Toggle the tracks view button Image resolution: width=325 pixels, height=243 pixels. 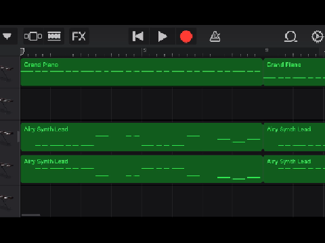click(x=54, y=36)
